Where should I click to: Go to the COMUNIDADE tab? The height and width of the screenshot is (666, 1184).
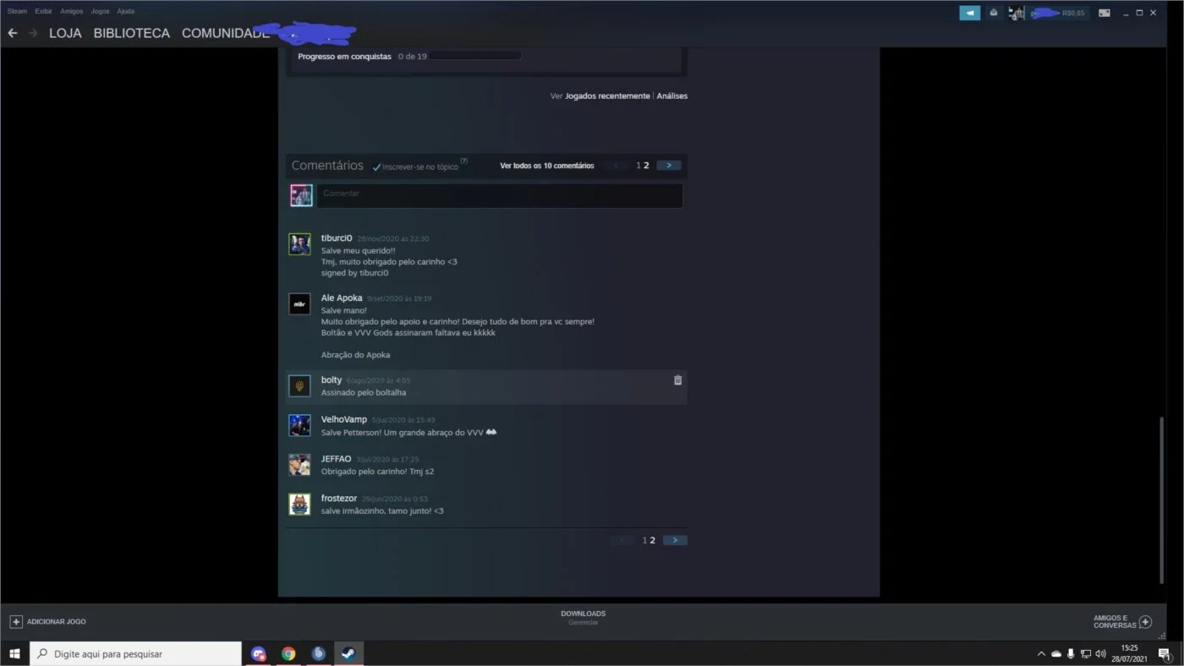[225, 34]
